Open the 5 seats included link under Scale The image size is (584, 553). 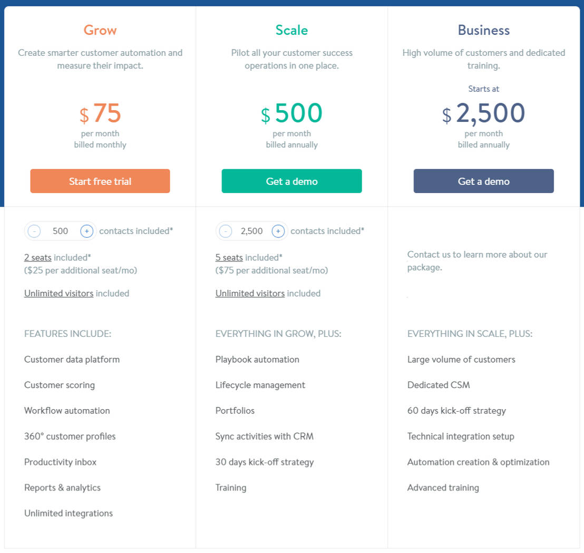229,257
